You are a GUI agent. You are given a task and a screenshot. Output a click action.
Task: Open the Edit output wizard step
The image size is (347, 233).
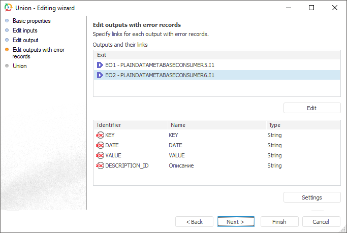click(x=25, y=40)
